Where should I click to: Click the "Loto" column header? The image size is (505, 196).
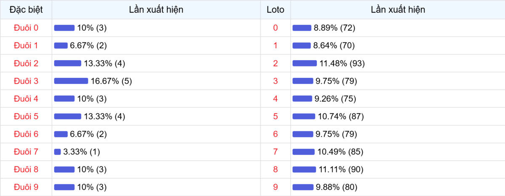pyautogui.click(x=275, y=10)
